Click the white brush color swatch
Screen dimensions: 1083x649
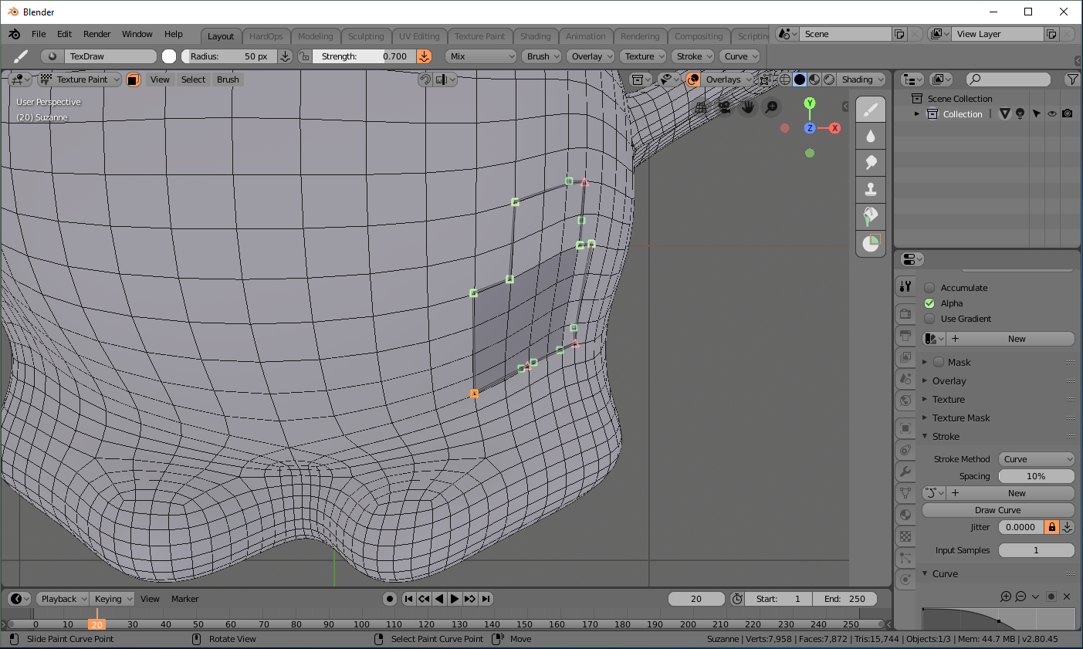pyautogui.click(x=169, y=56)
